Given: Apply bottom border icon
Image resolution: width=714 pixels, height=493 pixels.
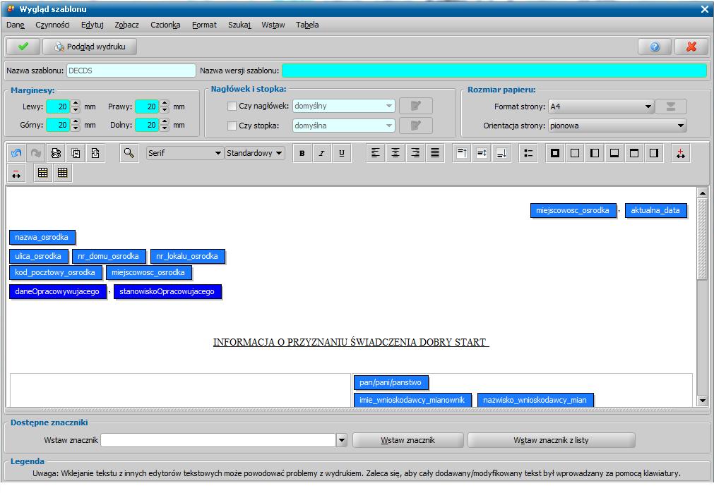Looking at the screenshot, I should [614, 153].
